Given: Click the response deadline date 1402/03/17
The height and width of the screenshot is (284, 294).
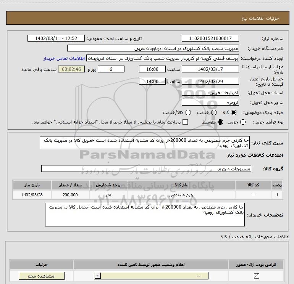Looking at the screenshot, I should (210, 69).
